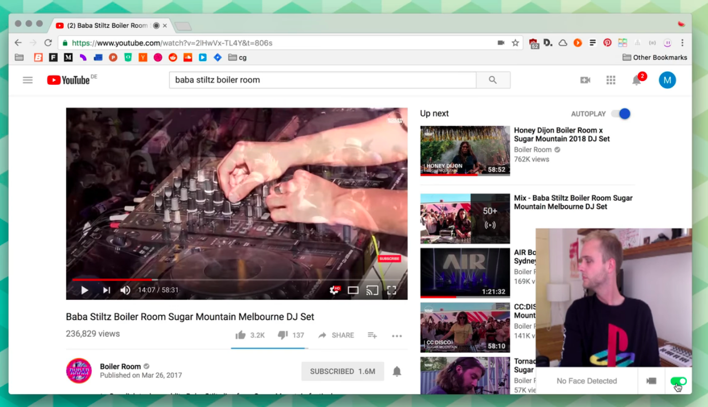This screenshot has height=407, width=708.
Task: Open Mix - Baba Stiltz playlist title
Action: [x=573, y=202]
